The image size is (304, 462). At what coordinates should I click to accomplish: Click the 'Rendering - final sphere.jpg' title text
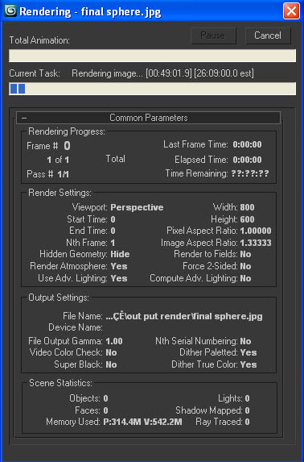[x=90, y=12]
